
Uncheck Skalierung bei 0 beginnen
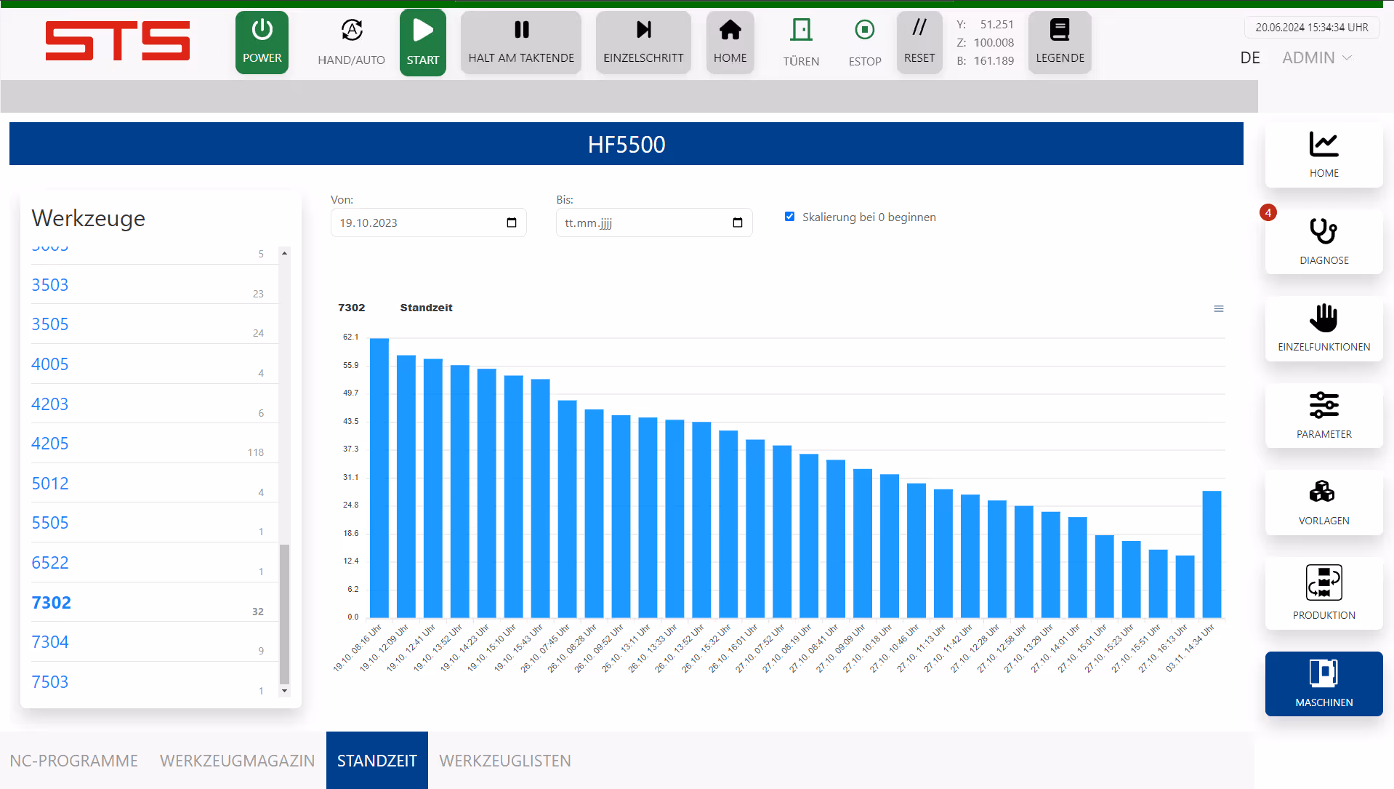pos(789,217)
